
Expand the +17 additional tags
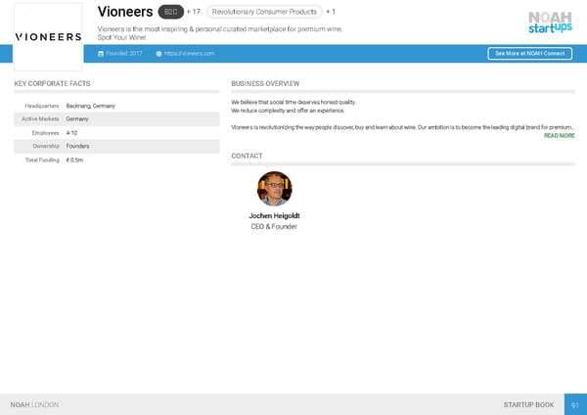point(194,12)
